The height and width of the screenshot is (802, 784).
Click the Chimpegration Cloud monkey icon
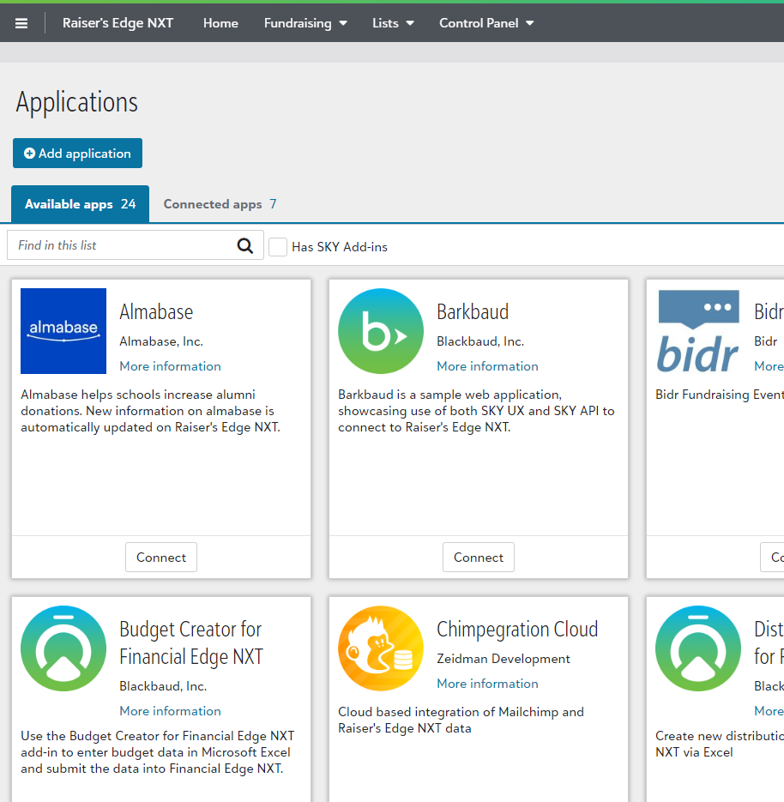pos(381,648)
